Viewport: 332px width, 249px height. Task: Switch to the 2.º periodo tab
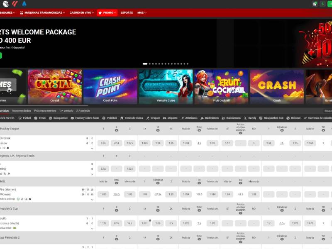(83, 111)
